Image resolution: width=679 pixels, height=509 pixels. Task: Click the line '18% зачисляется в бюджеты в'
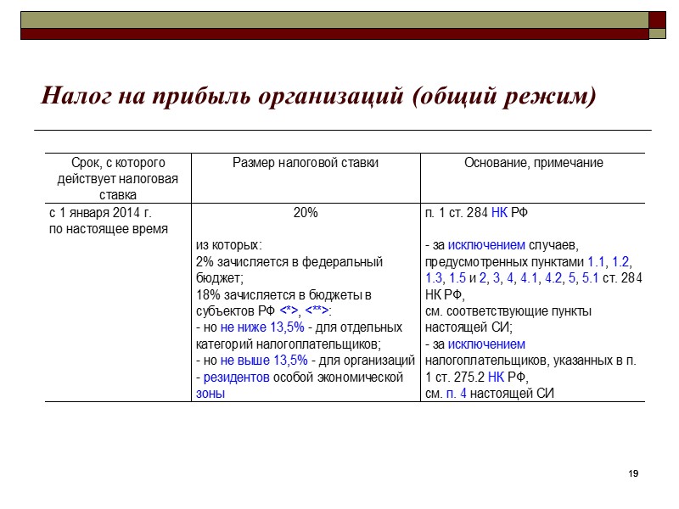[283, 294]
